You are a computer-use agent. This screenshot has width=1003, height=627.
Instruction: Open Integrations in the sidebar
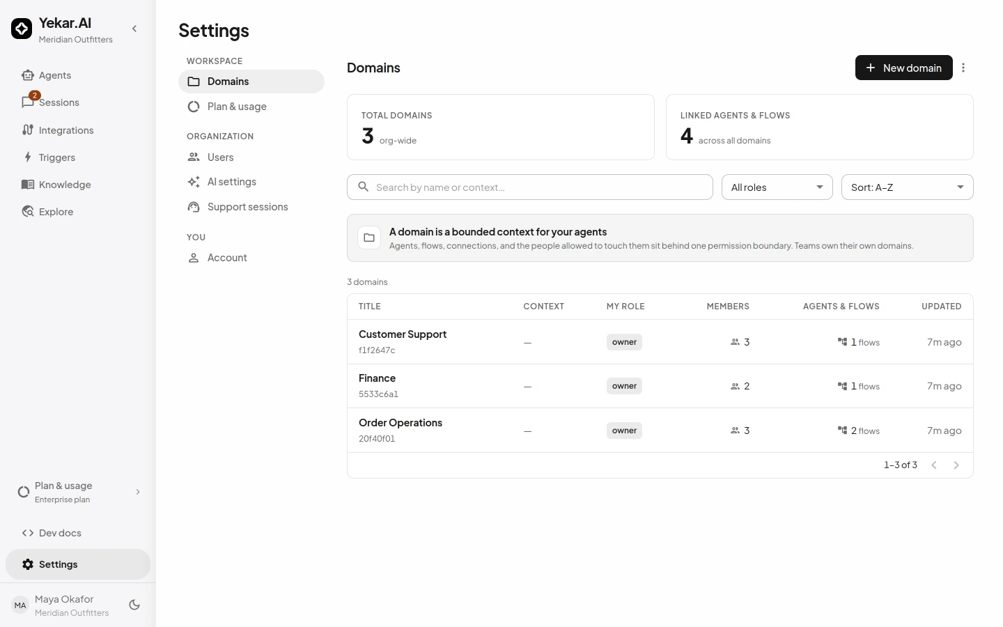[x=78, y=130]
